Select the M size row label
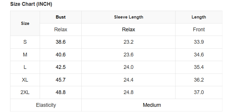The width and height of the screenshot is (232, 112). (x=25, y=55)
